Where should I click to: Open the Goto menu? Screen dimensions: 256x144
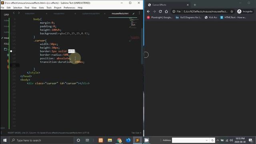(x=41, y=8)
